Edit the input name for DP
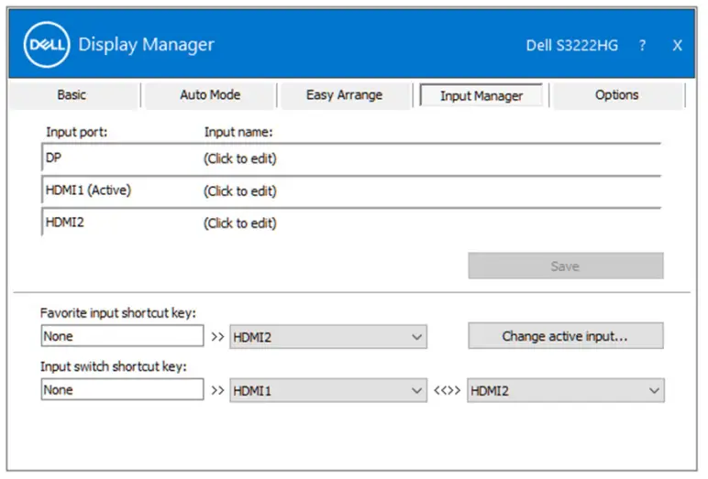 pyautogui.click(x=239, y=158)
